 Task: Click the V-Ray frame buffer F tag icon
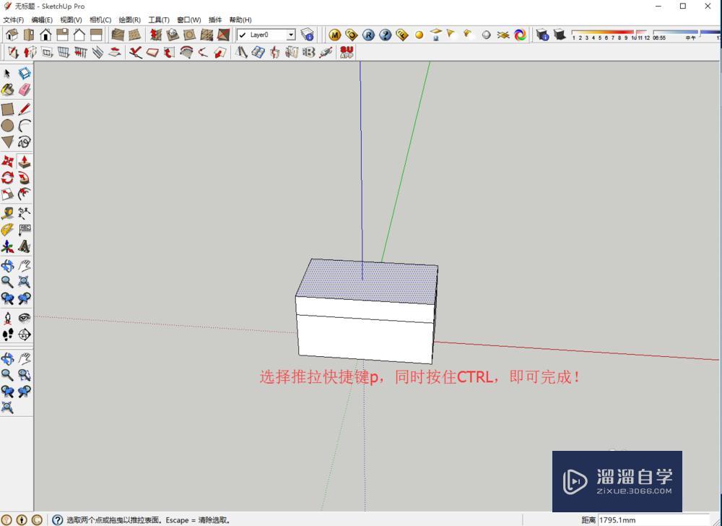[402, 35]
